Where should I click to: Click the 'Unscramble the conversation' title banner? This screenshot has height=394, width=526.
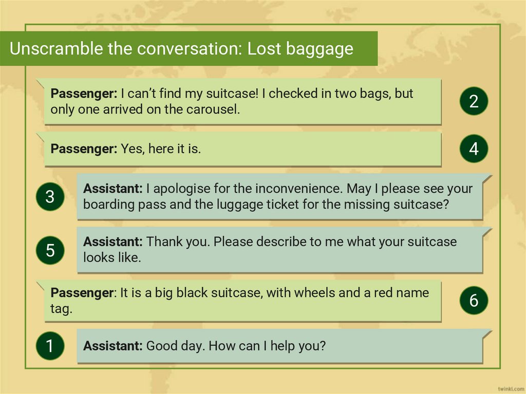click(x=189, y=49)
